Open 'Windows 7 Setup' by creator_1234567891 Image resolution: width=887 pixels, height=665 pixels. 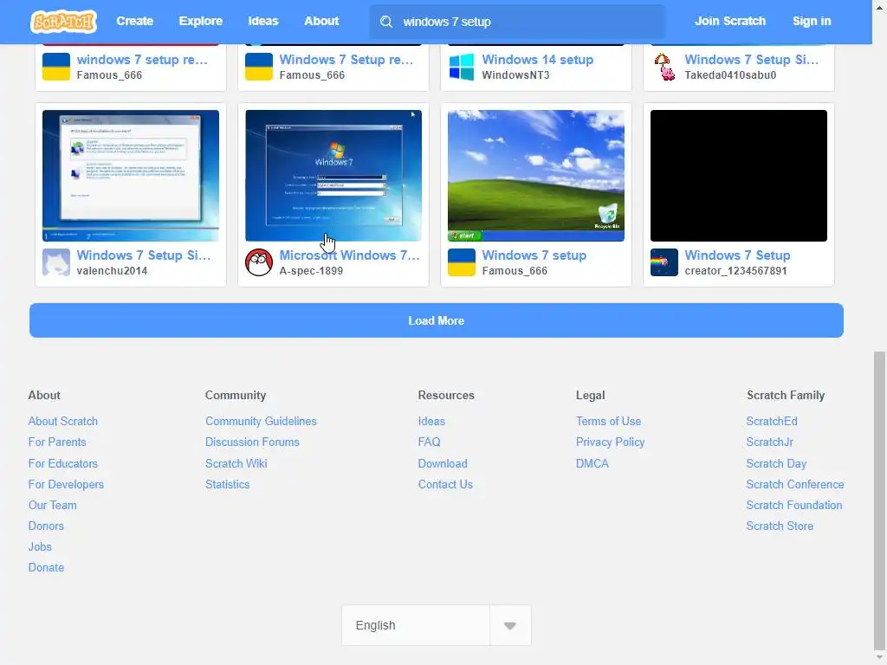[737, 255]
